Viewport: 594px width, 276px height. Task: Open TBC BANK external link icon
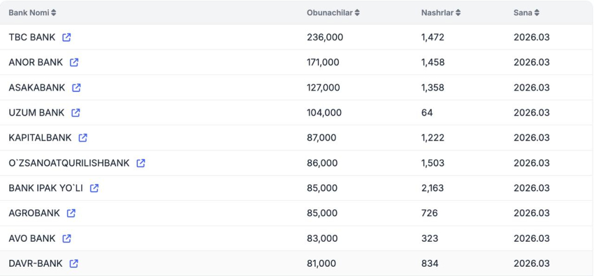[x=67, y=38]
